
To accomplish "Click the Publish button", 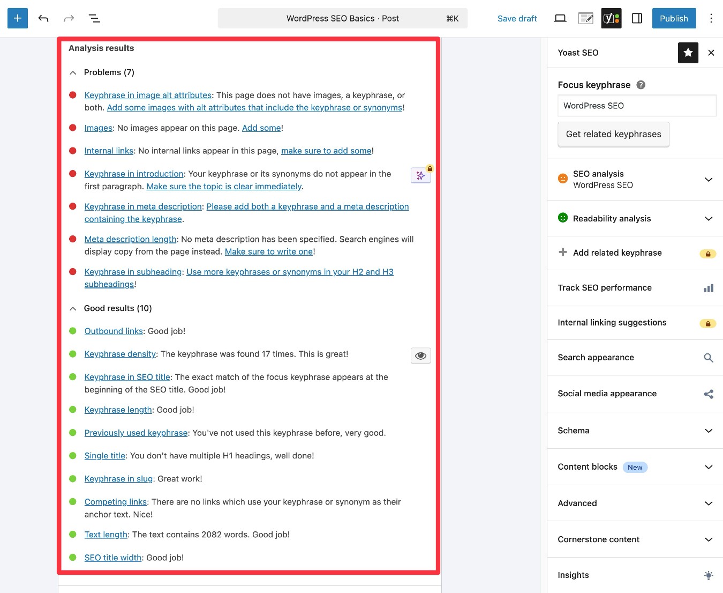I will coord(674,18).
